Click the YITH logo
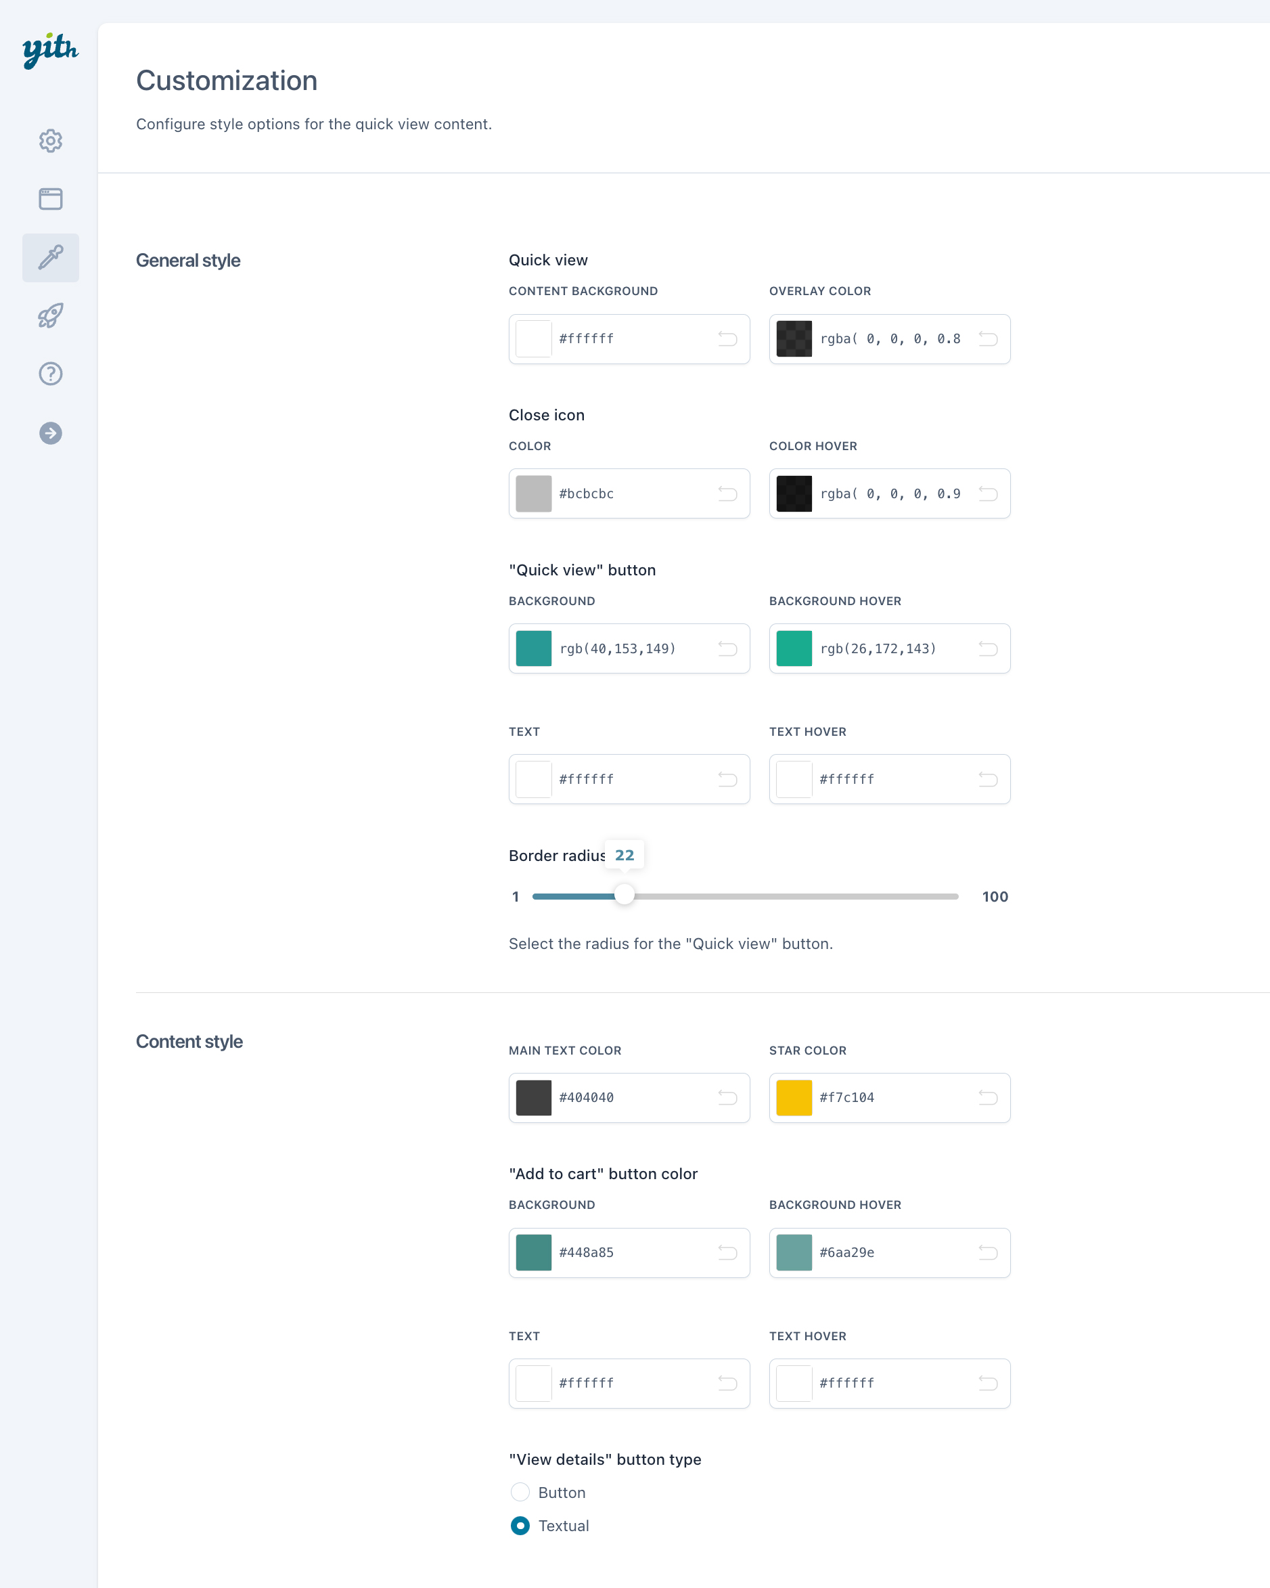Image resolution: width=1270 pixels, height=1588 pixels. click(50, 51)
